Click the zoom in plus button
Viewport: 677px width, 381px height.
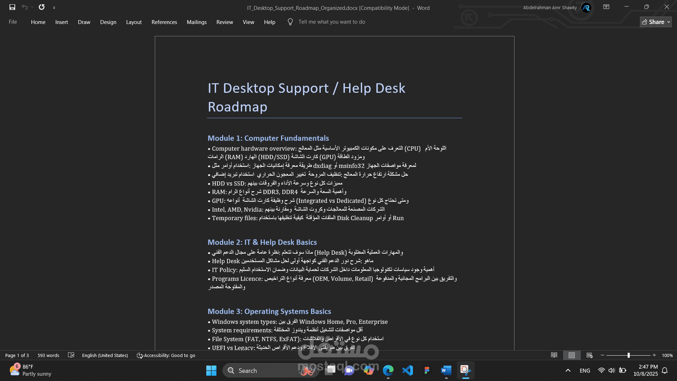pos(654,355)
